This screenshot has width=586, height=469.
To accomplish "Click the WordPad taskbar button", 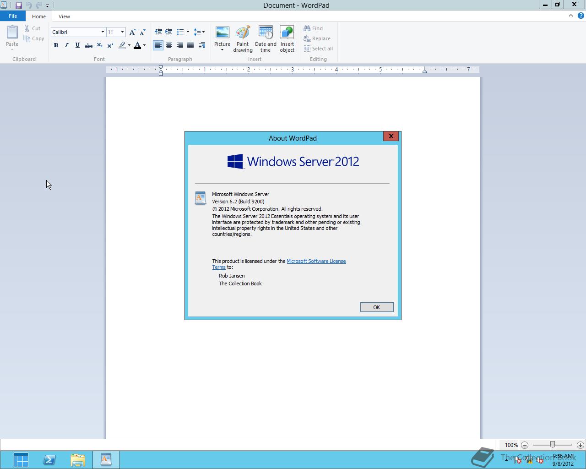I will (x=106, y=460).
